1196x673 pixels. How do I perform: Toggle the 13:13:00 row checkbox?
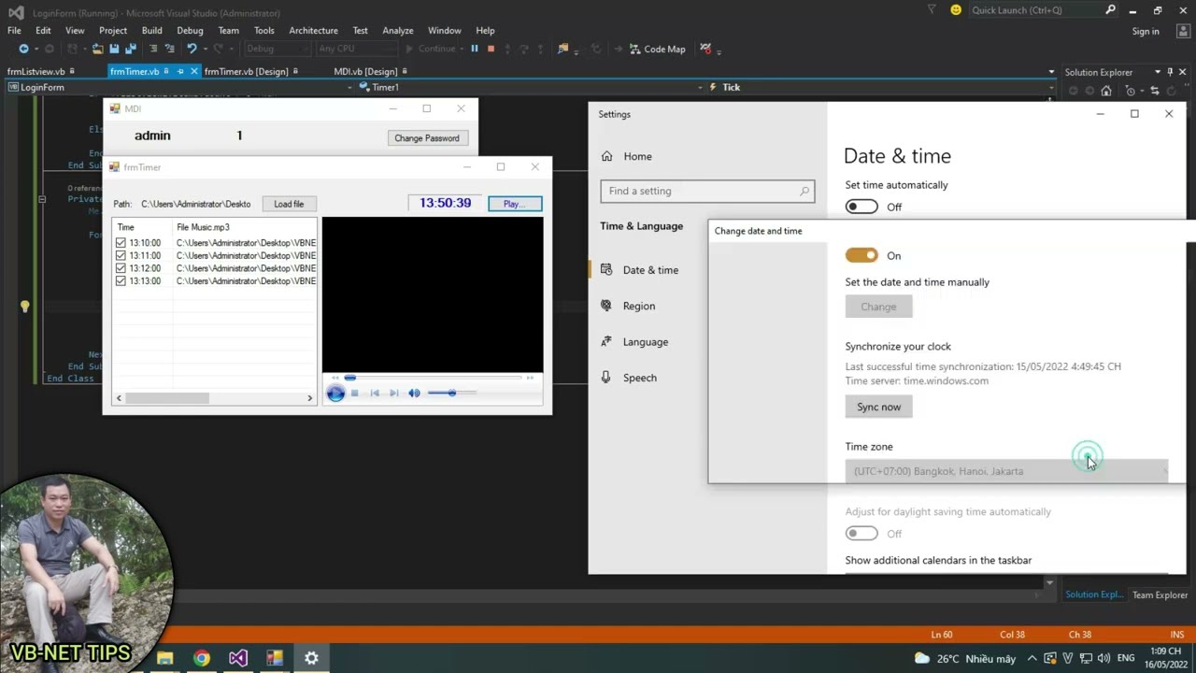(x=121, y=280)
